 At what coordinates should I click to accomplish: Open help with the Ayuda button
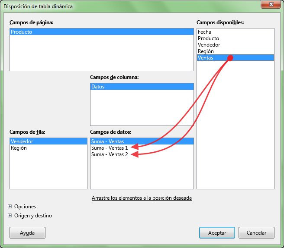pyautogui.click(x=27, y=232)
